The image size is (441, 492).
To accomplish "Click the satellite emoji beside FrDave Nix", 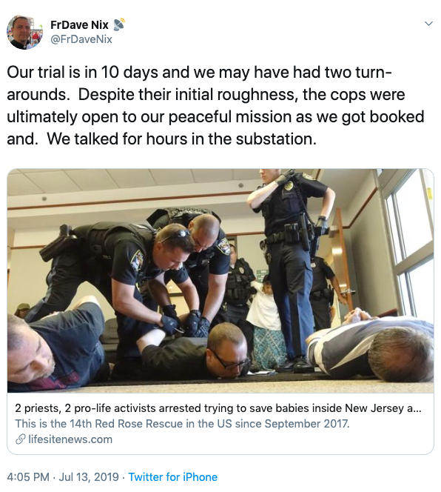I will (x=118, y=24).
